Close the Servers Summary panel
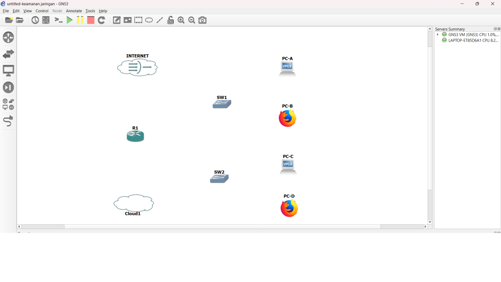 point(499,29)
